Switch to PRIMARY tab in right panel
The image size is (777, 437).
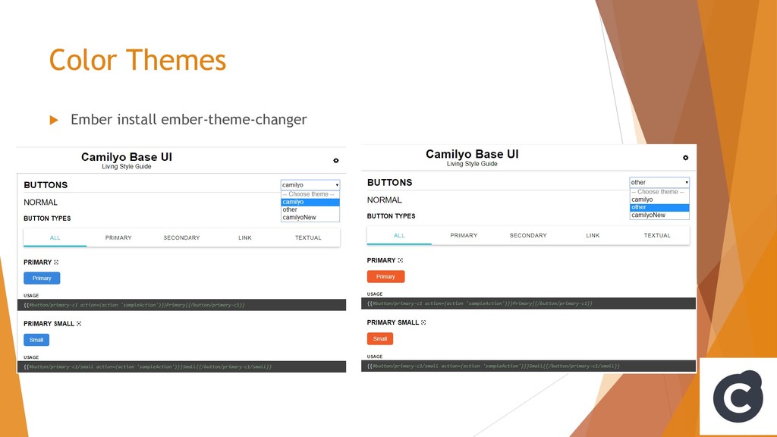pos(464,235)
